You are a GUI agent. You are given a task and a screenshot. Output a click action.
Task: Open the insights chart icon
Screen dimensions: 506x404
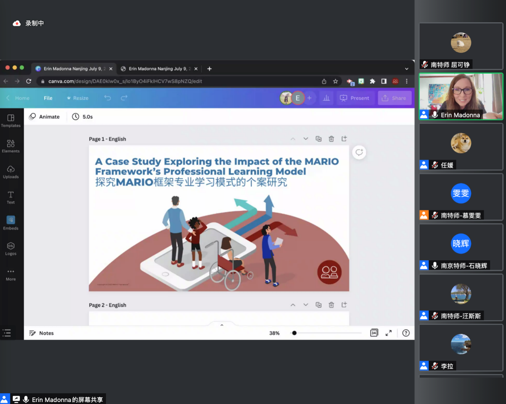[326, 98]
